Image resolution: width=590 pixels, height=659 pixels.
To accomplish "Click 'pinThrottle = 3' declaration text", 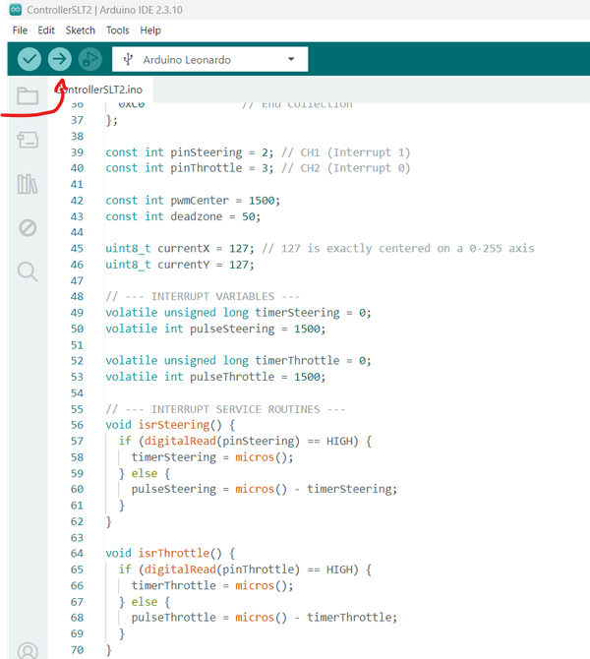I will tap(221, 168).
